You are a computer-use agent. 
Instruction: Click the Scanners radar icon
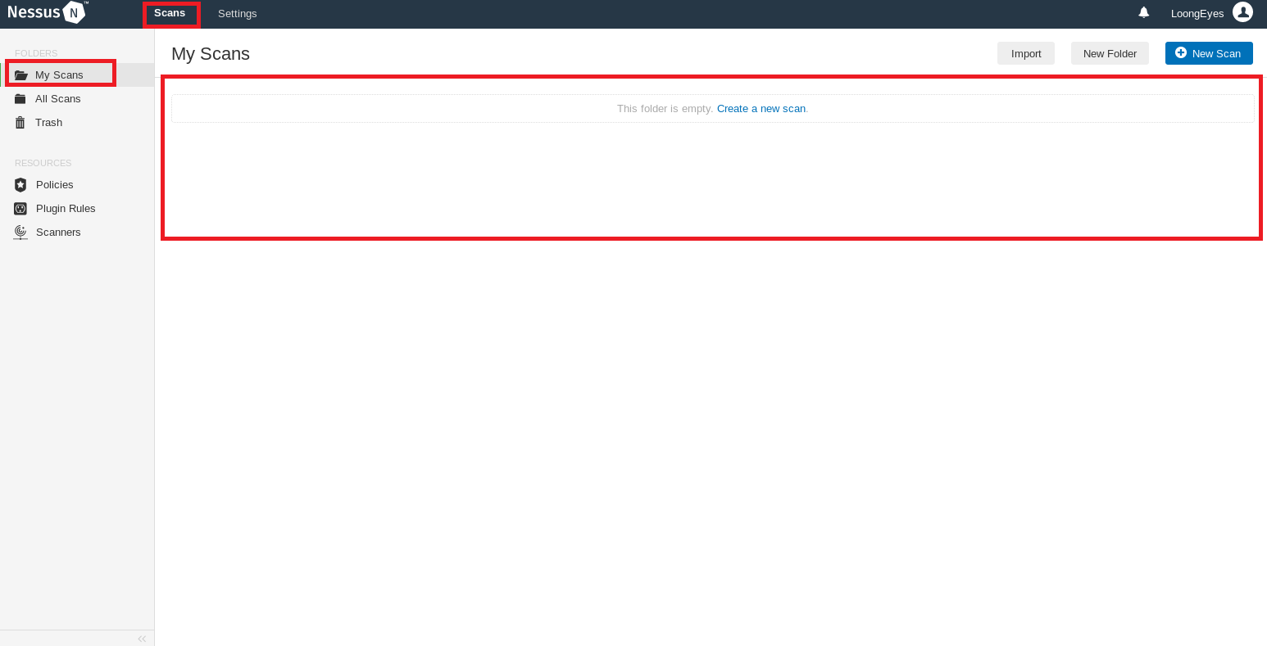click(x=20, y=233)
